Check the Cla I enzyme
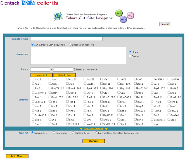This screenshot has height=159, width=185. pyautogui.click(x=102, y=92)
